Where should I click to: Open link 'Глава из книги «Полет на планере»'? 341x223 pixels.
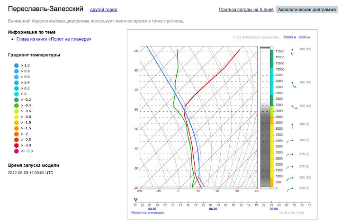click(54, 39)
